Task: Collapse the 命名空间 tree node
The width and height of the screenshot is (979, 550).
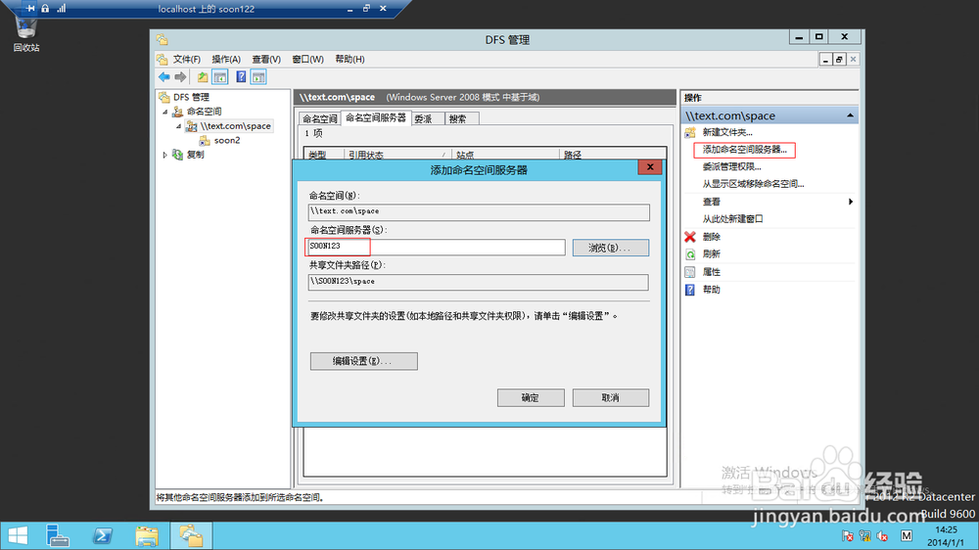Action: (x=165, y=112)
